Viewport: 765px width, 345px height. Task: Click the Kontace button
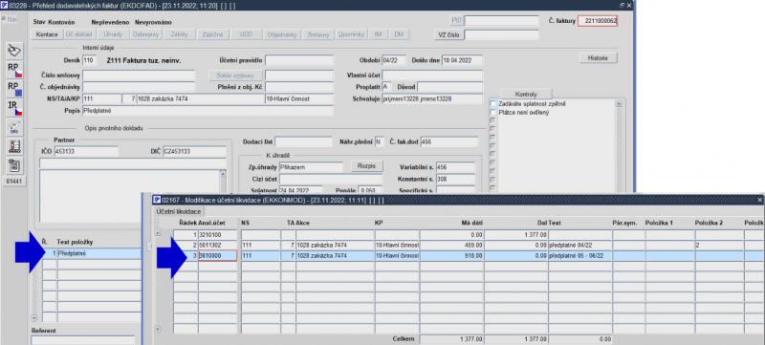coord(47,34)
